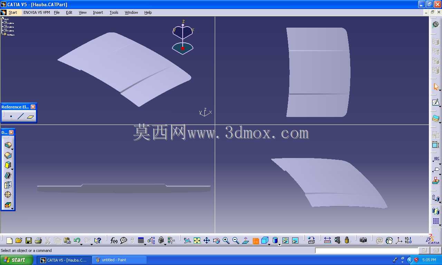The image size is (442, 265).
Task: Click the Shading cylinder icon
Action: pyautogui.click(x=275, y=241)
